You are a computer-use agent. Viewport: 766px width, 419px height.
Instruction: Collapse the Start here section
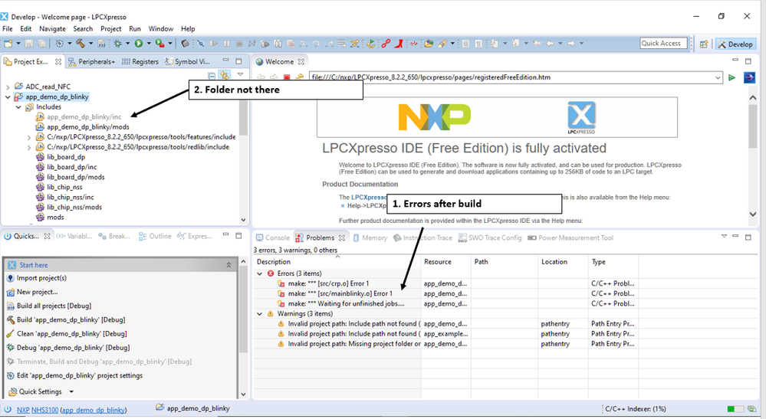click(228, 265)
